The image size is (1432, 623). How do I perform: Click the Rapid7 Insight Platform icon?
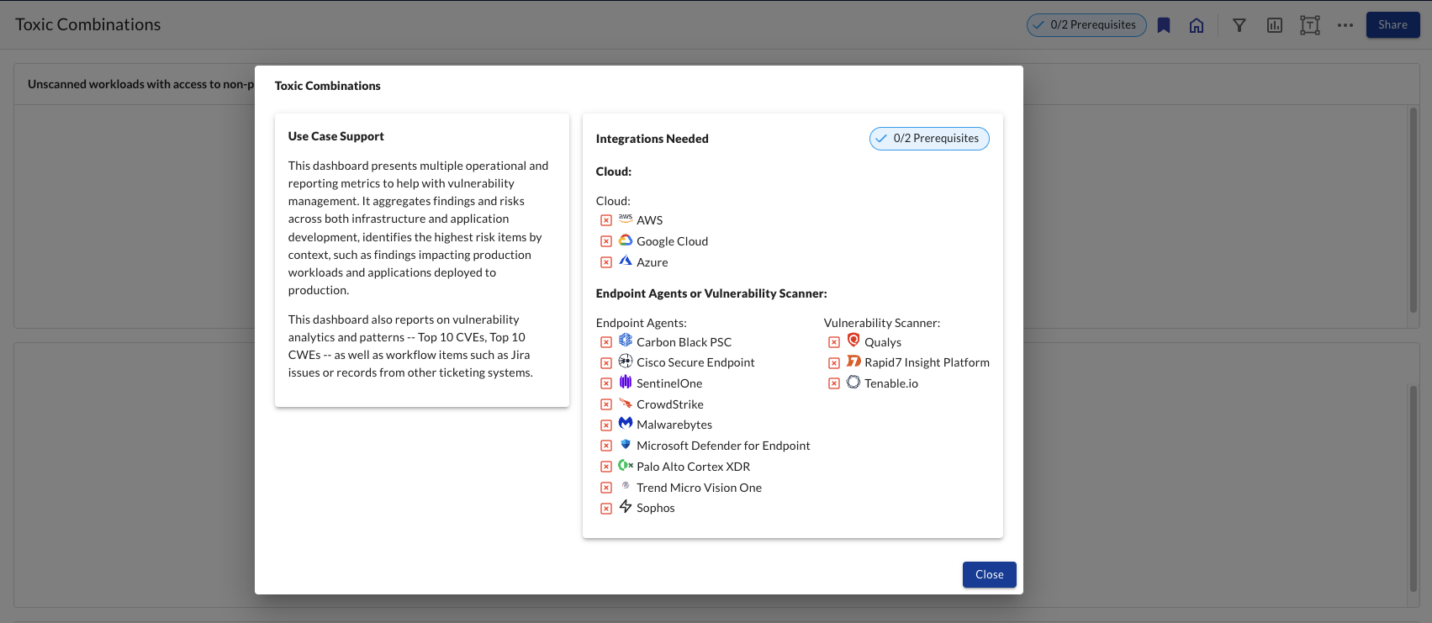pyautogui.click(x=853, y=361)
